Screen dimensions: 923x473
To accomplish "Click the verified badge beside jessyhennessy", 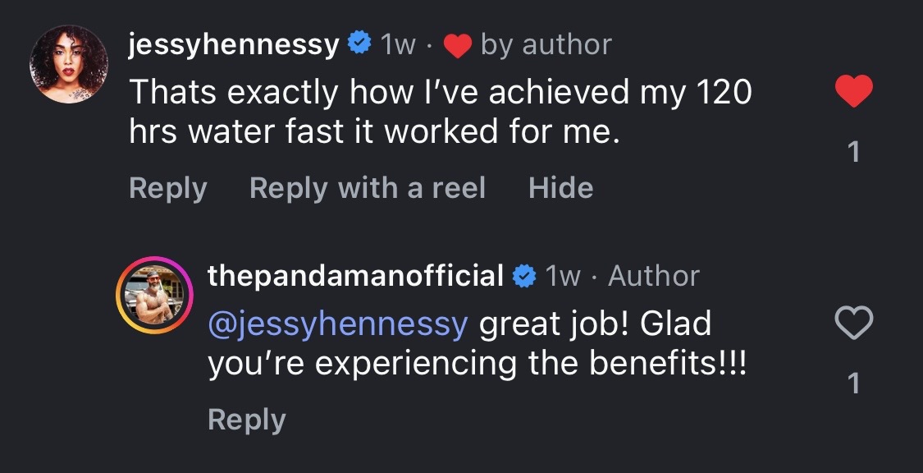I will tap(359, 44).
